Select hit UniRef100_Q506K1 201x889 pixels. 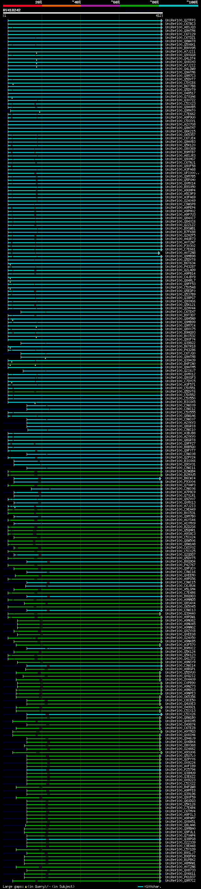180,44
